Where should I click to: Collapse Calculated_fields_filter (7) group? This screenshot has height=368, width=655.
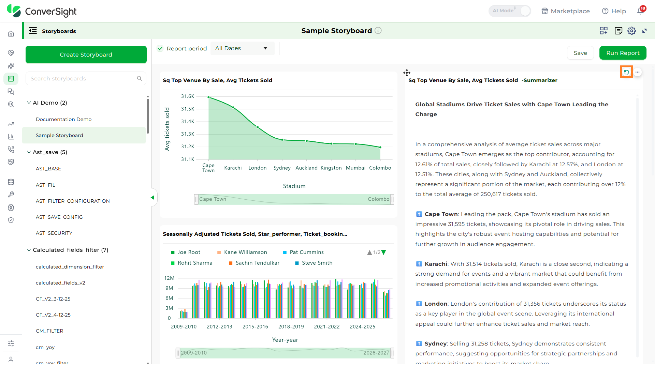[x=29, y=250]
